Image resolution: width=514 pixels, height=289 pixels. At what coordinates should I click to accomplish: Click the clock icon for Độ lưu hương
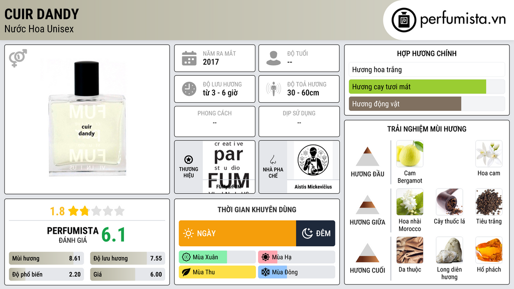tap(189, 89)
